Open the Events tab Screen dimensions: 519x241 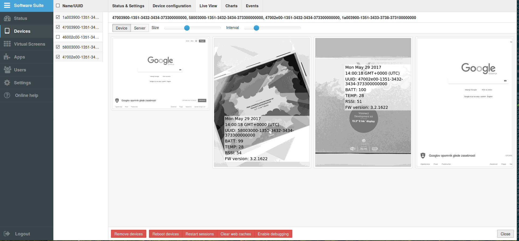click(252, 6)
